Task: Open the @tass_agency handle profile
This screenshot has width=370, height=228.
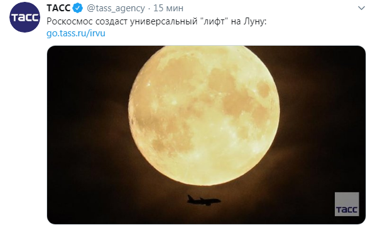Action: point(116,9)
